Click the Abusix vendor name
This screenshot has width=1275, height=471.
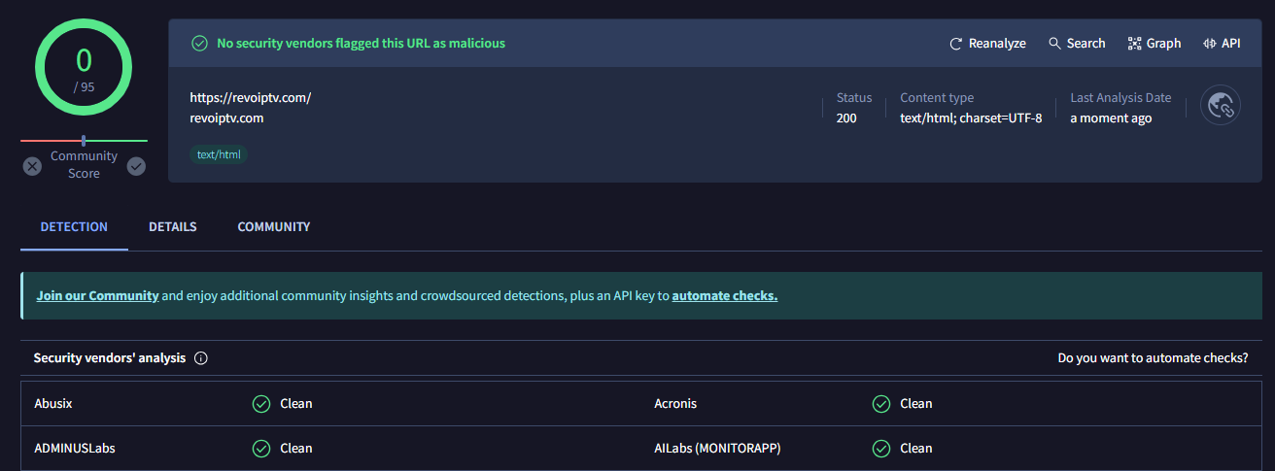coord(53,404)
